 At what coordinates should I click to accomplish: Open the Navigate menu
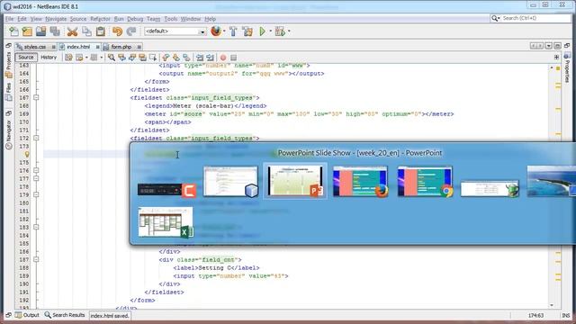pos(56,19)
